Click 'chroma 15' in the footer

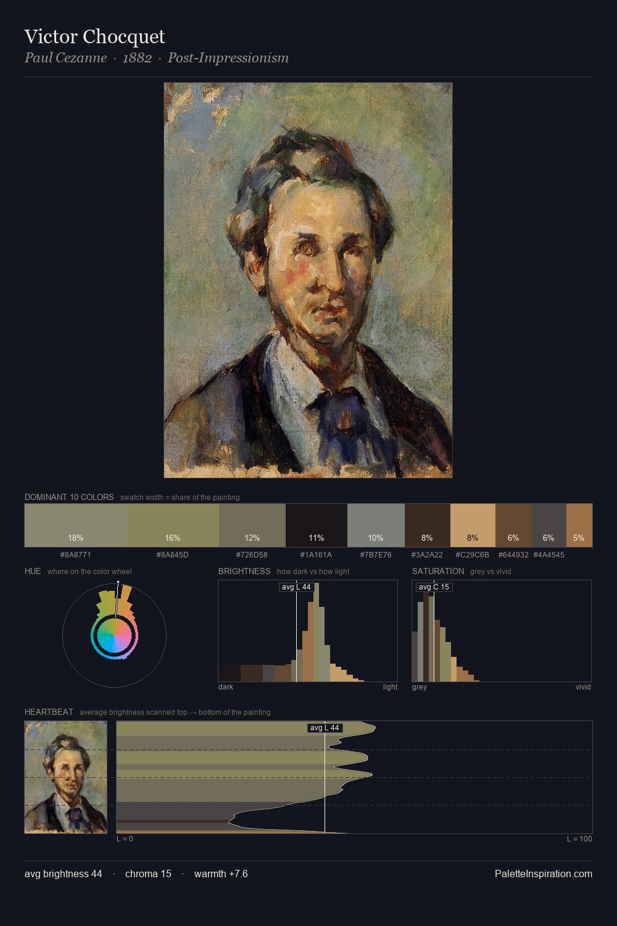[x=148, y=874]
